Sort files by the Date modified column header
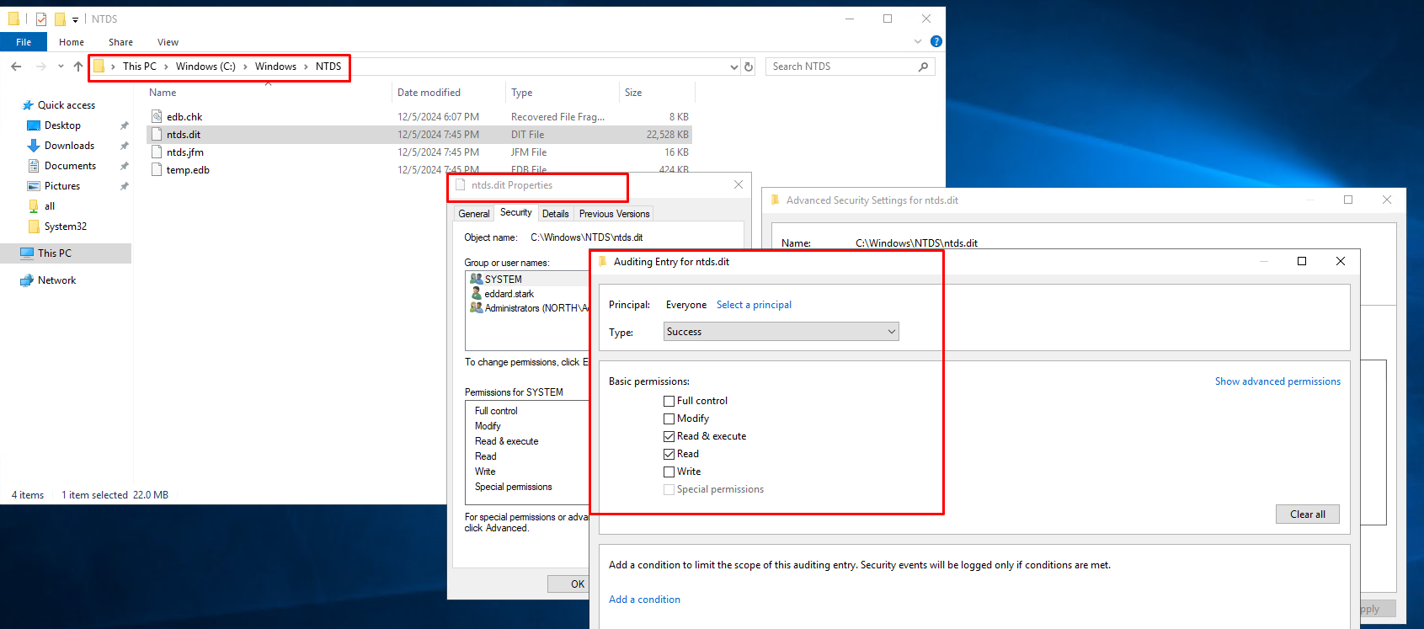 coord(447,93)
